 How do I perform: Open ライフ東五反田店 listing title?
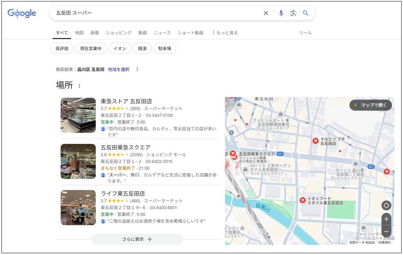pyautogui.click(x=123, y=194)
